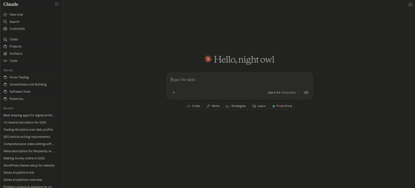This screenshot has height=188, width=415.
Task: Open the Growthmate Link Building project
Action: pos(28,85)
